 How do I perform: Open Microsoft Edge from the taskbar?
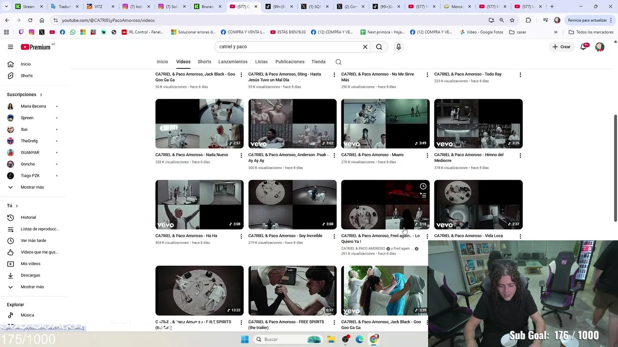(360, 339)
